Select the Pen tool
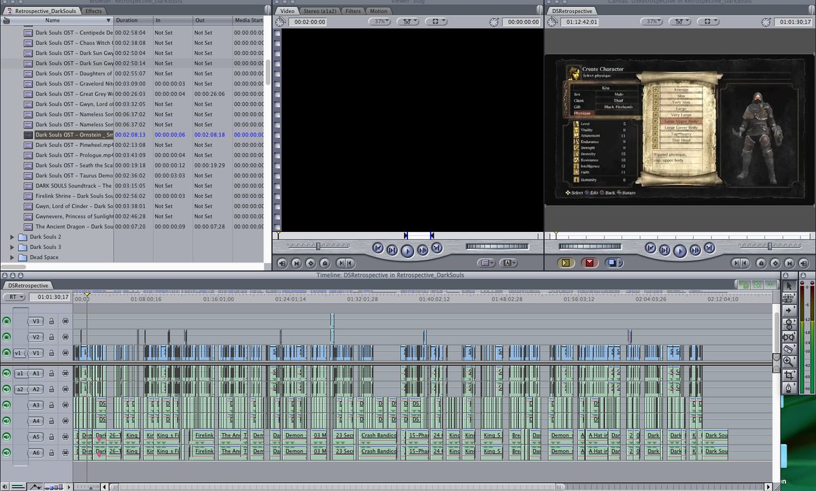This screenshot has width=816, height=491. pyautogui.click(x=789, y=388)
